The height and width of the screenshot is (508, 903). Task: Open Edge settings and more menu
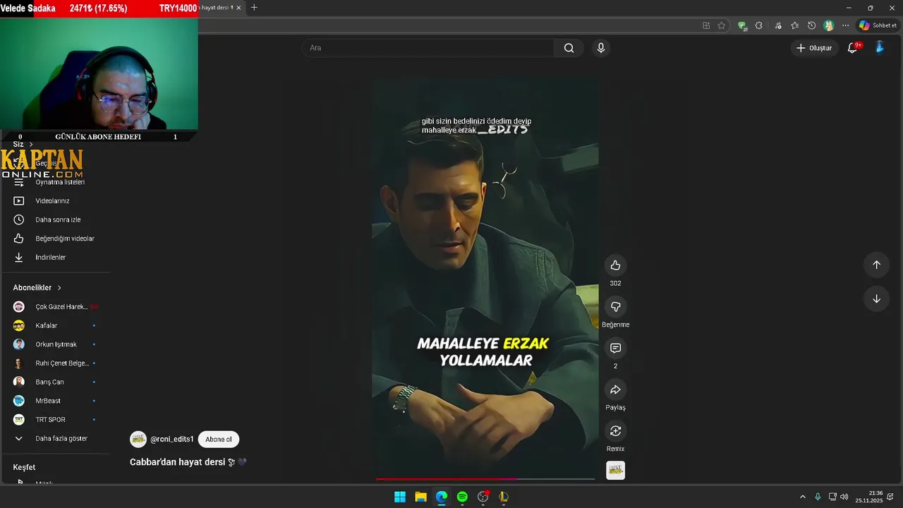click(845, 25)
